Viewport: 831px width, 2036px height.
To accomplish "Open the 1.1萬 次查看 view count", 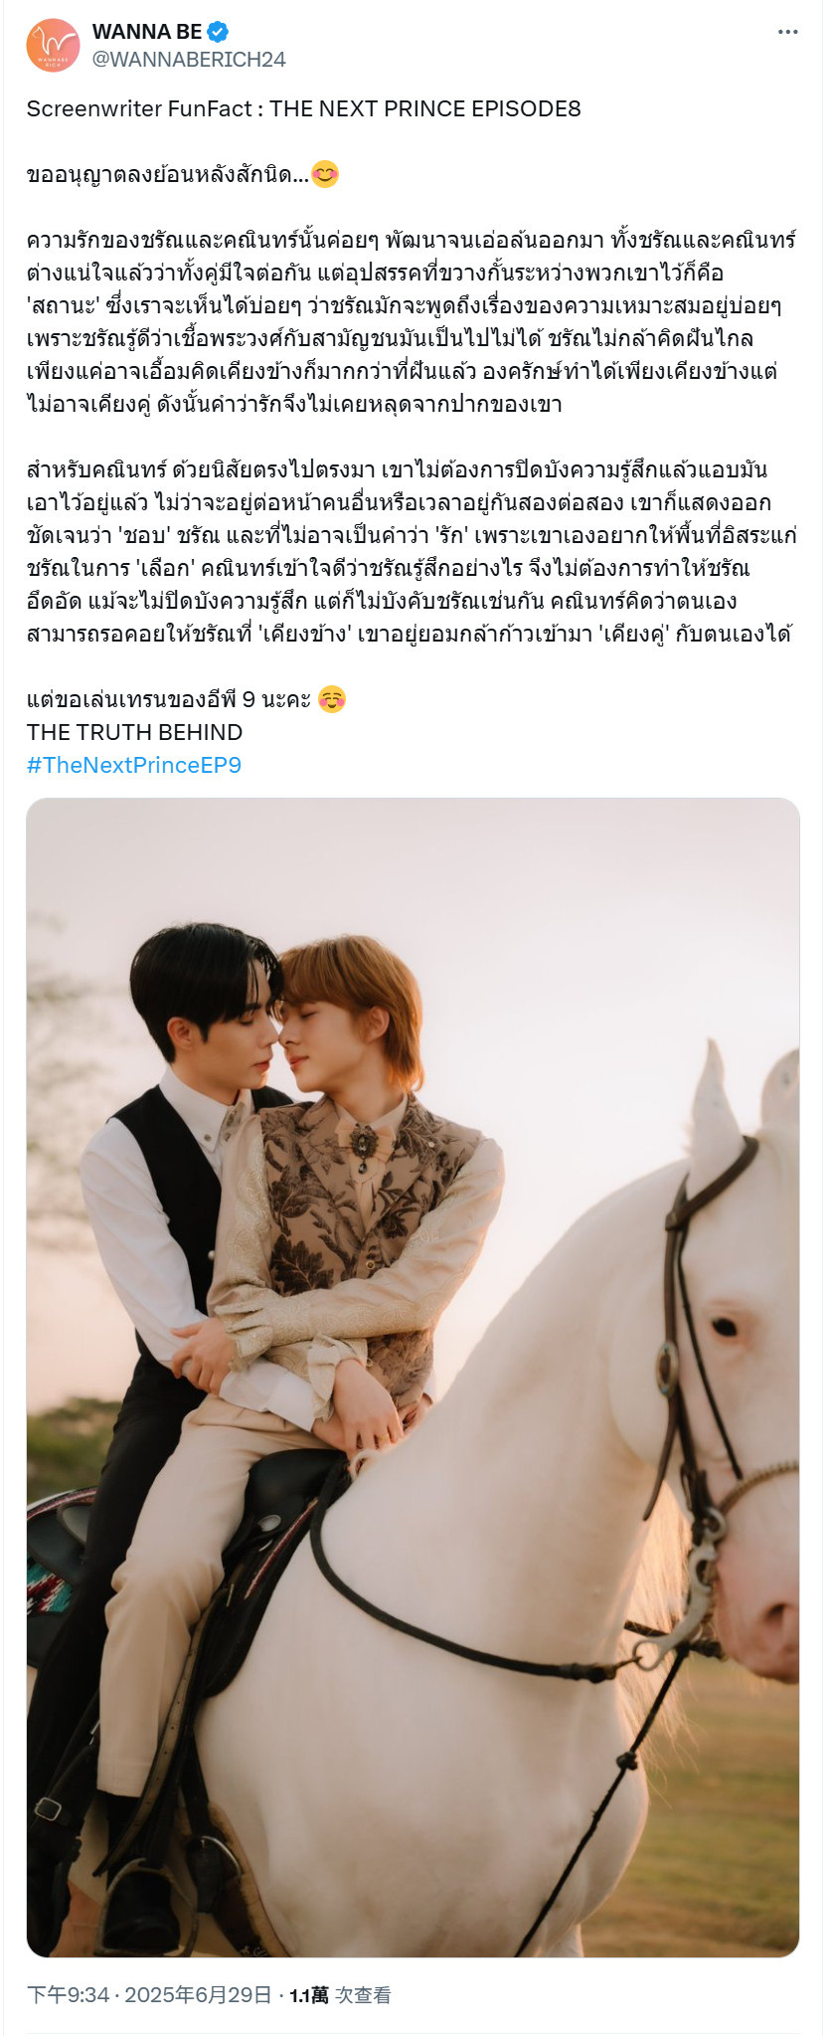I will [340, 1994].
